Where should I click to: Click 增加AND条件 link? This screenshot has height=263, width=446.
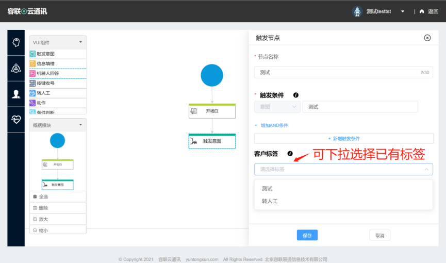coord(271,125)
